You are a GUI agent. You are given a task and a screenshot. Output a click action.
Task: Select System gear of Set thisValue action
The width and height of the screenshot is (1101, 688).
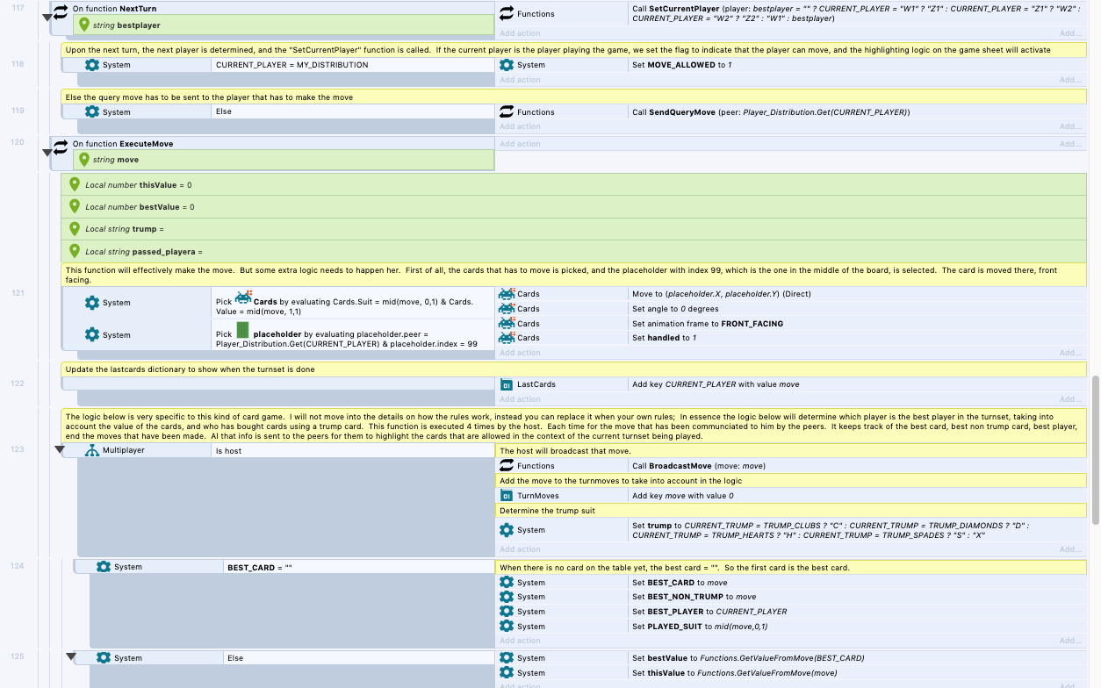(x=507, y=673)
